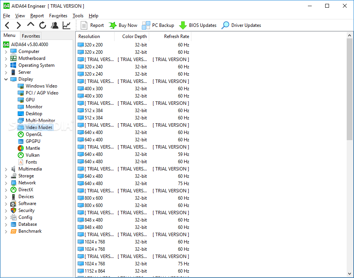Expand the DirectX tree node
The height and width of the screenshot is (278, 354).
[6, 190]
